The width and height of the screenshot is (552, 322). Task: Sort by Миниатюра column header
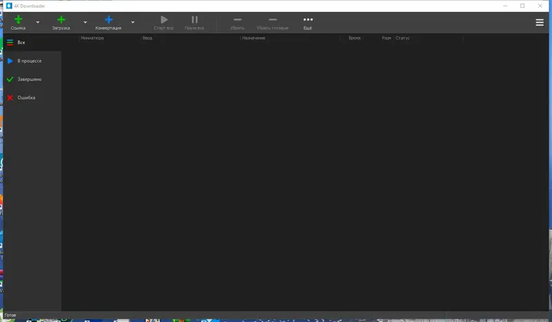click(92, 38)
